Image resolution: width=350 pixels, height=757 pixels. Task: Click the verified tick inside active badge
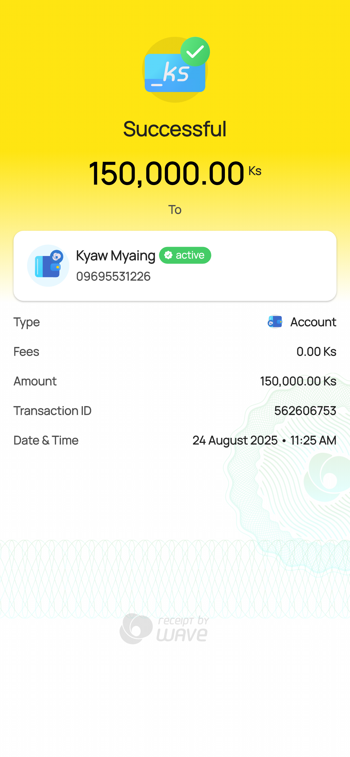click(x=168, y=255)
